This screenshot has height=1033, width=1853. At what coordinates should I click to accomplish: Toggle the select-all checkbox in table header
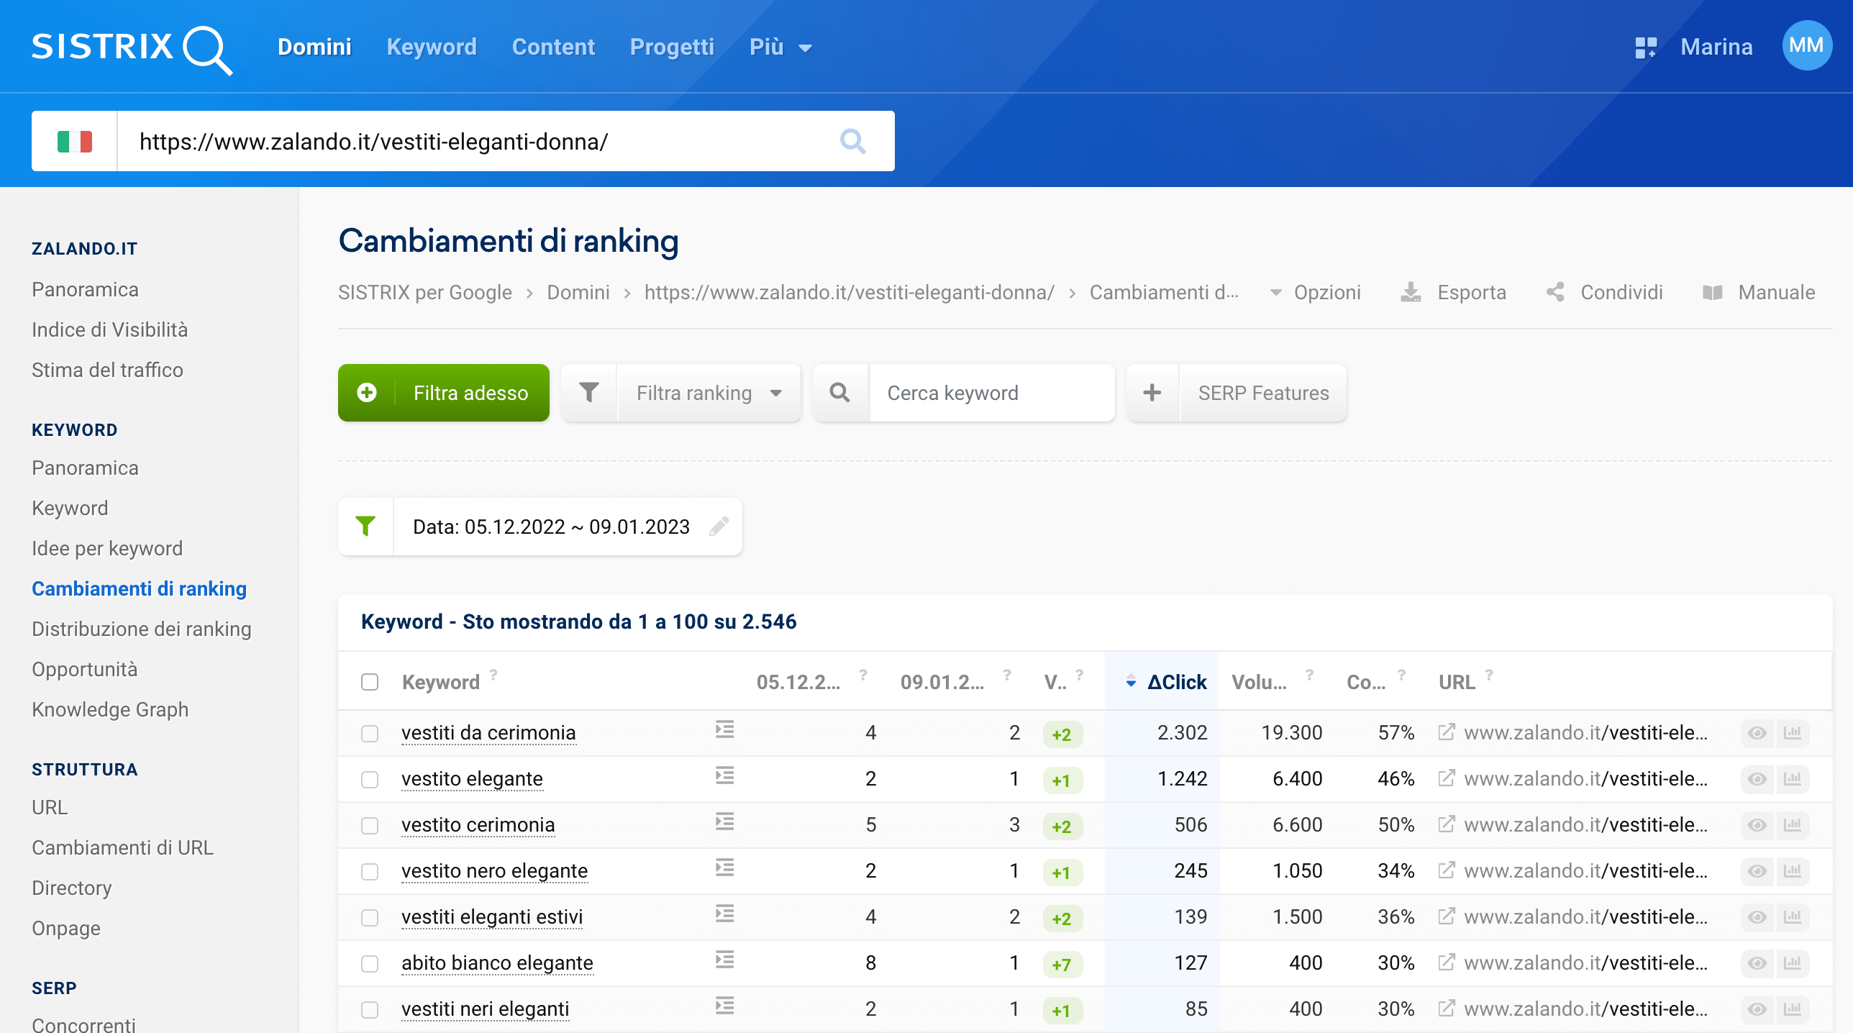tap(370, 682)
